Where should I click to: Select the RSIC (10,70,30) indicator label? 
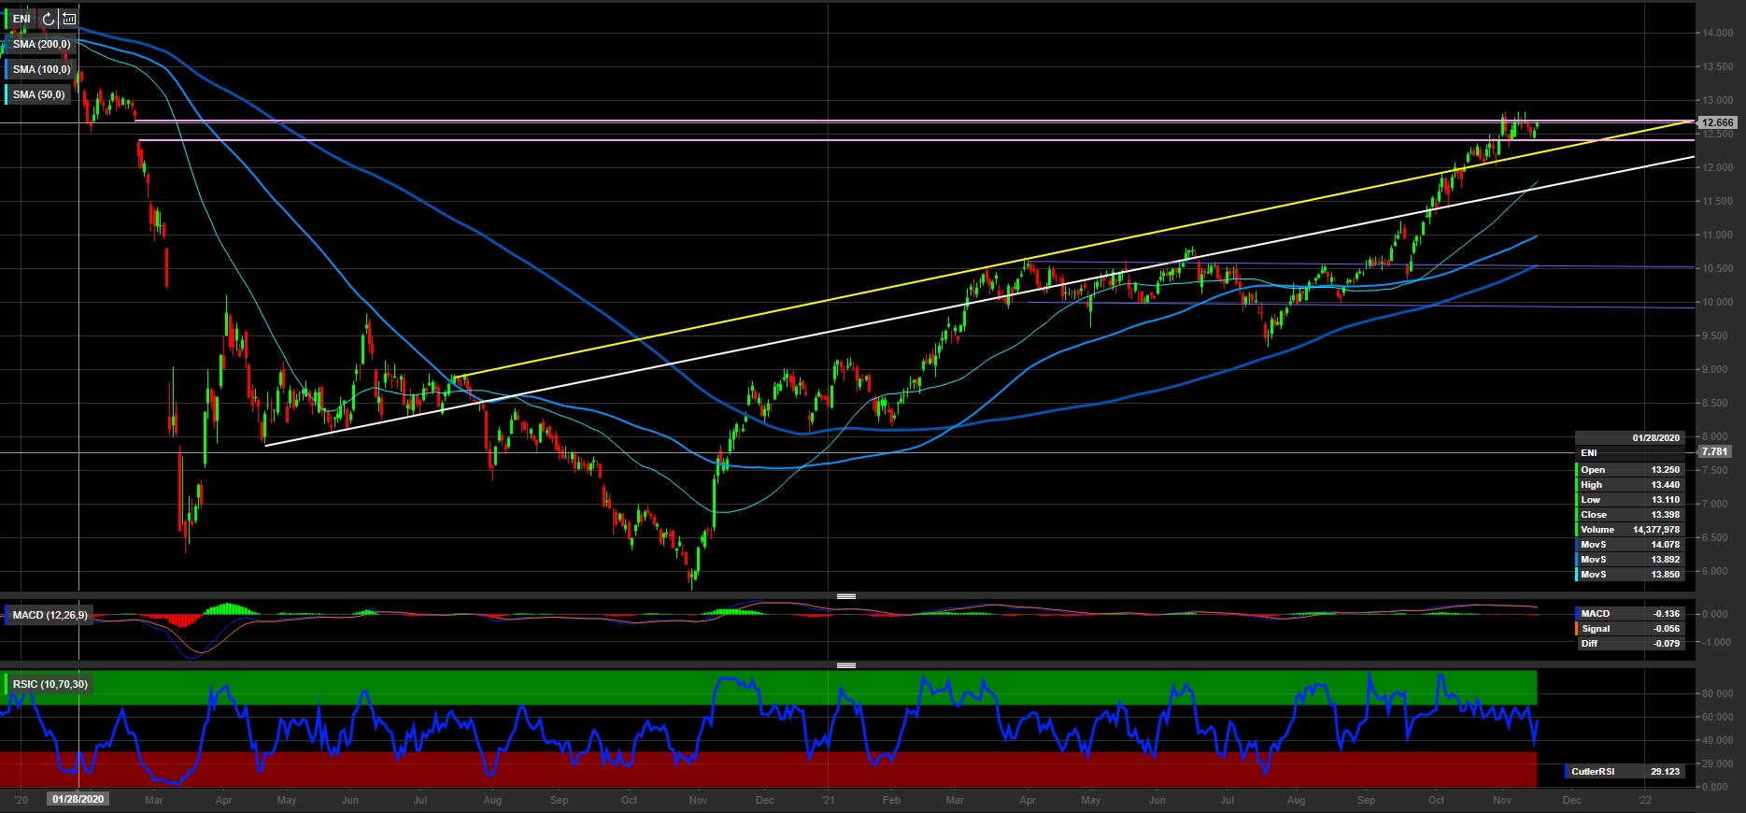click(x=50, y=684)
